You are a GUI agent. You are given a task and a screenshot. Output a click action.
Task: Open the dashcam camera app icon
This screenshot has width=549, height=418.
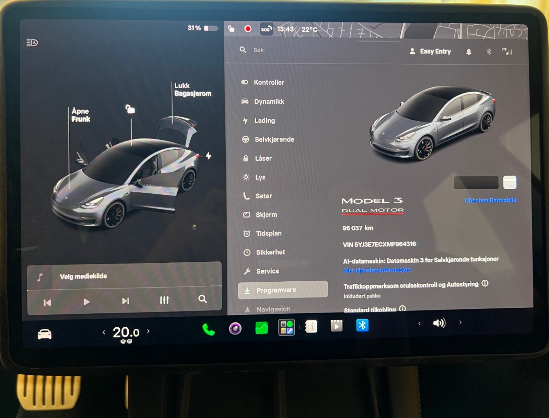(x=235, y=329)
